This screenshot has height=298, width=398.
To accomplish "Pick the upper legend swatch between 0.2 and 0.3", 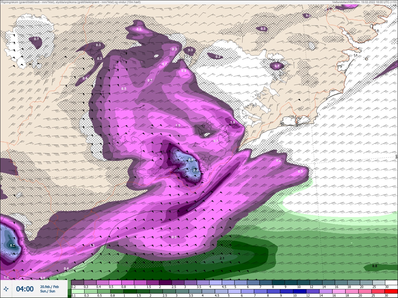I will pyautogui.click(x=77, y=282).
